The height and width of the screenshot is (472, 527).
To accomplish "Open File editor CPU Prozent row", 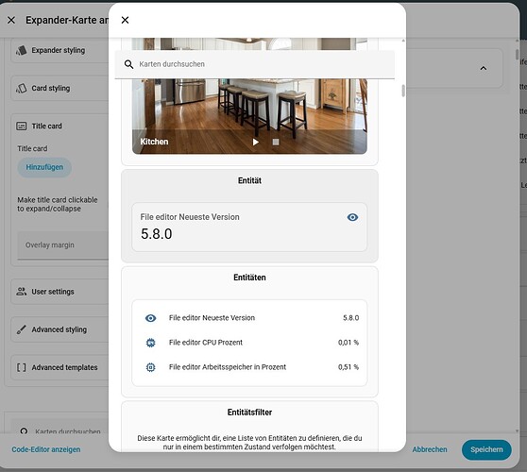I will pos(249,343).
